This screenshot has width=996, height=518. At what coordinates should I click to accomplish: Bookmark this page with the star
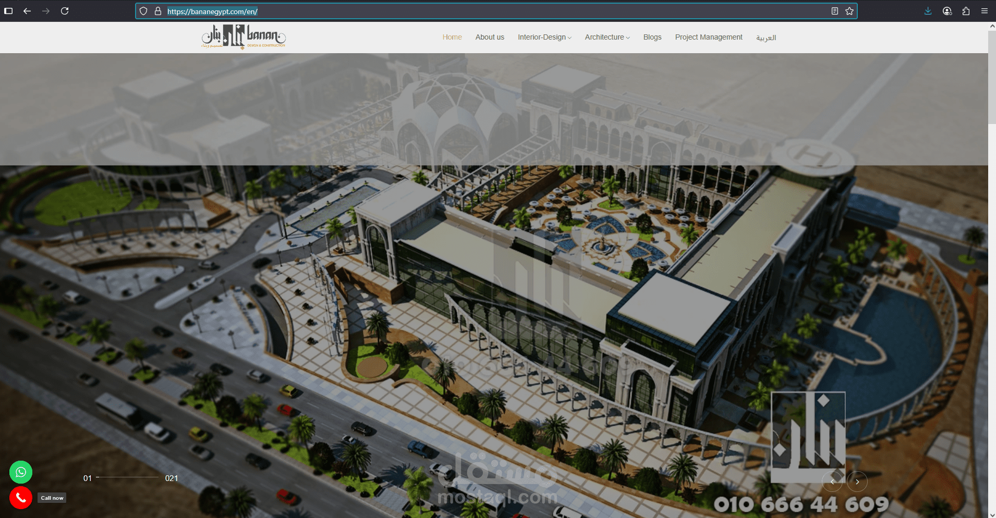849,11
